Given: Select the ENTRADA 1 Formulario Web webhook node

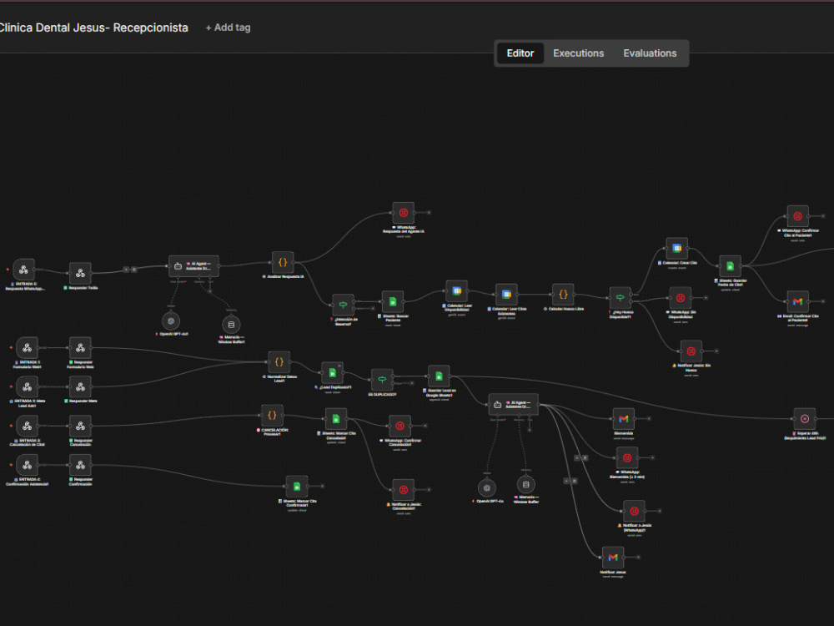Looking at the screenshot, I should (28, 348).
